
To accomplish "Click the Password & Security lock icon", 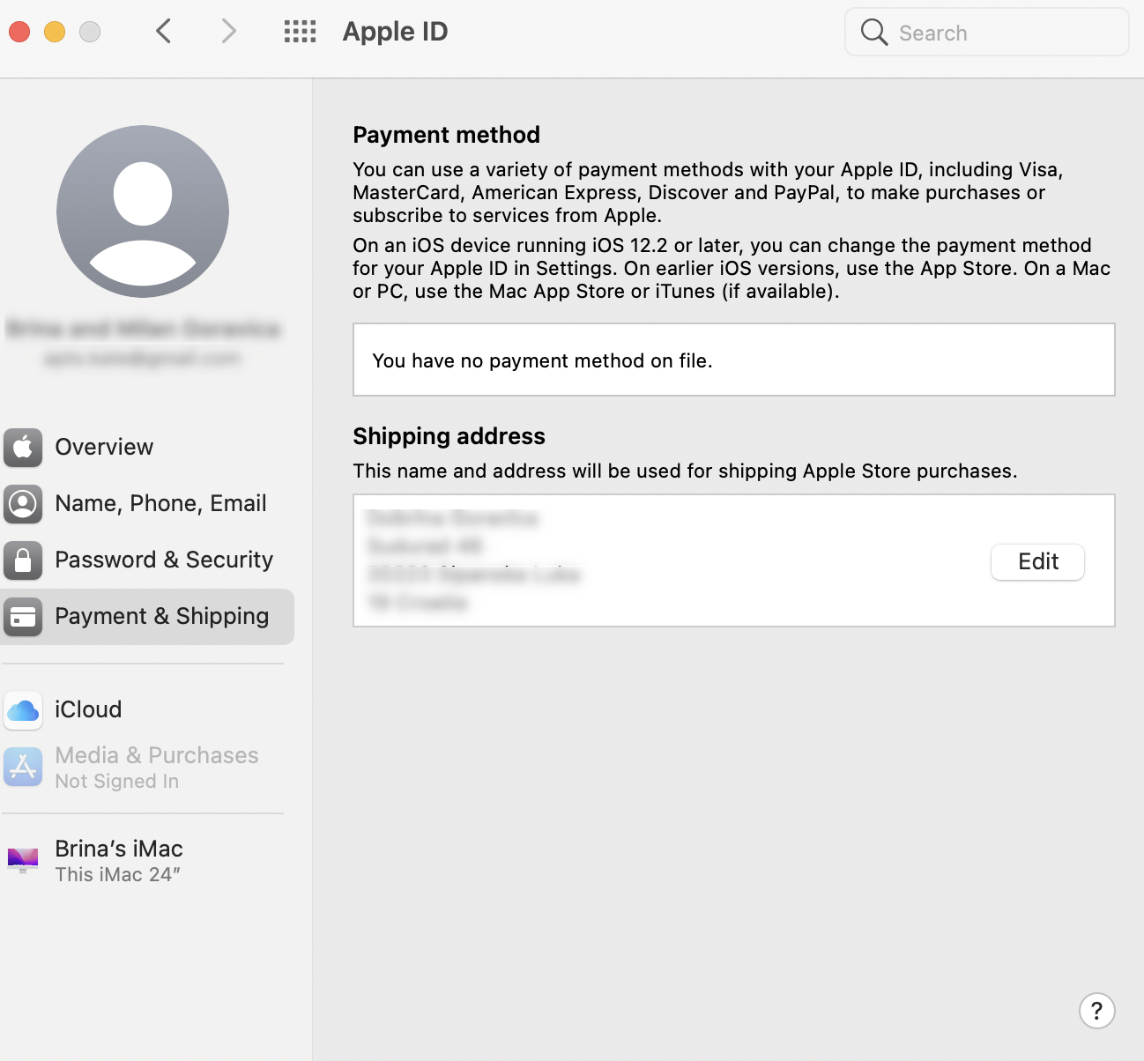I will pos(23,560).
